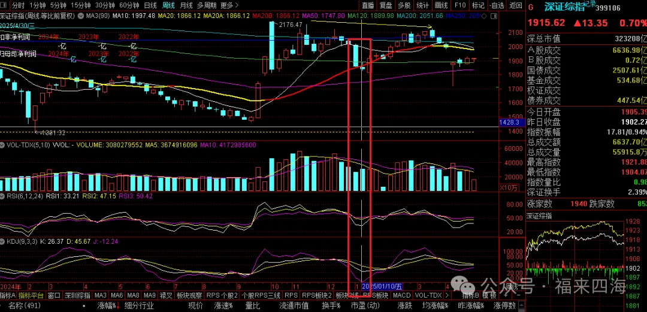Select the RPS板块2 tab

(x=317, y=295)
